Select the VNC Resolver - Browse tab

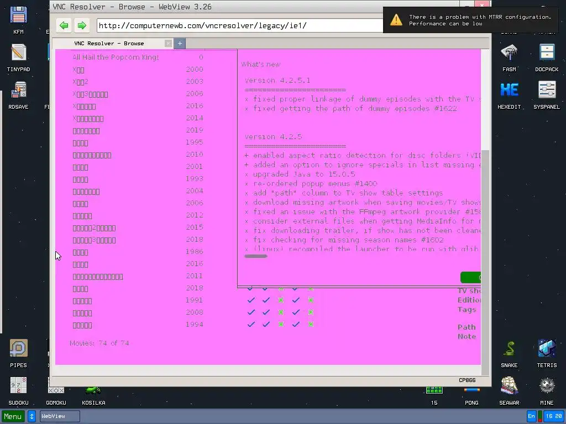[x=109, y=44]
